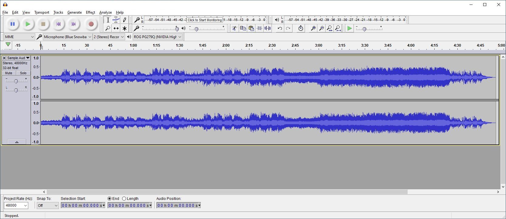Click the Stop transport button
The height and width of the screenshot is (219, 506).
[43, 24]
